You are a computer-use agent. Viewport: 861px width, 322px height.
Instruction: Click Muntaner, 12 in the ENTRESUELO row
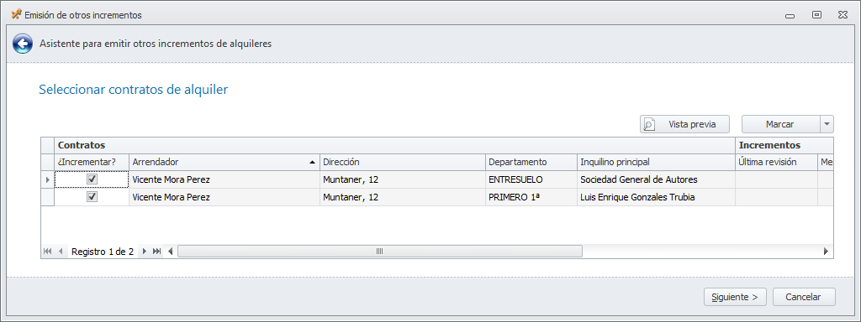[x=403, y=179]
